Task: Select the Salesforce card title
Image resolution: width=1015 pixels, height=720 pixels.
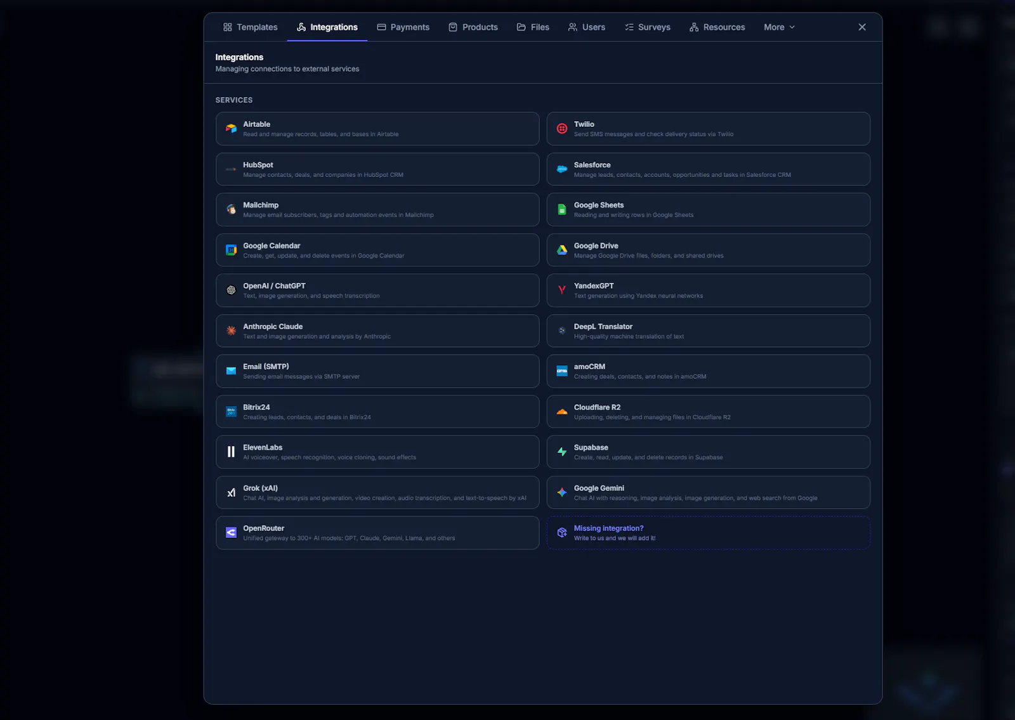Action: click(592, 165)
